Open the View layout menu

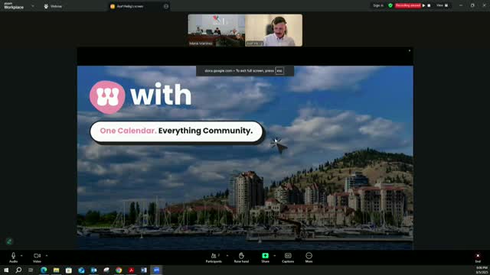click(442, 5)
